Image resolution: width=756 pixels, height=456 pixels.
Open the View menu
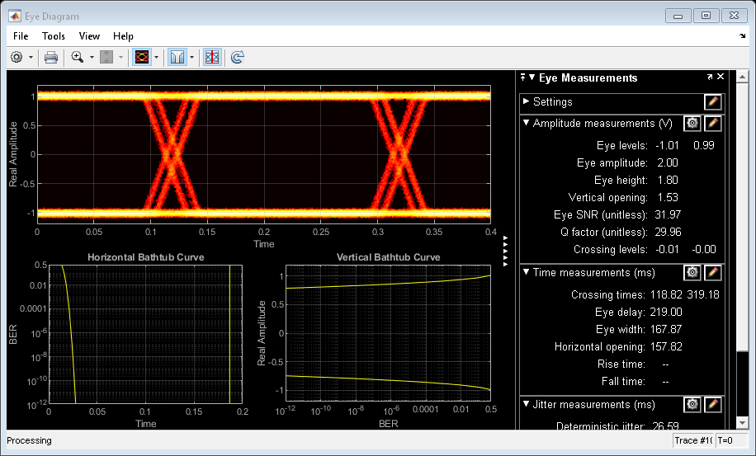89,36
